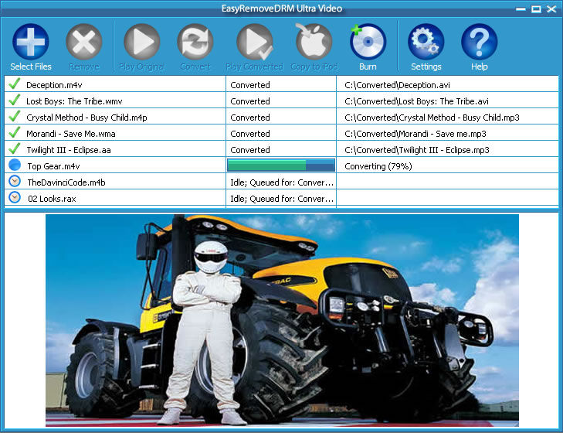Screen dimensions: 563x433
Task: Click blue circle status icon for Top Gear.m4v
Action: [15, 165]
